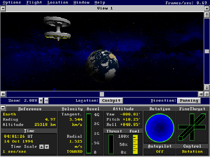Open the instrument panel control menu box
The width and height of the screenshot is (210, 157).
3,108
